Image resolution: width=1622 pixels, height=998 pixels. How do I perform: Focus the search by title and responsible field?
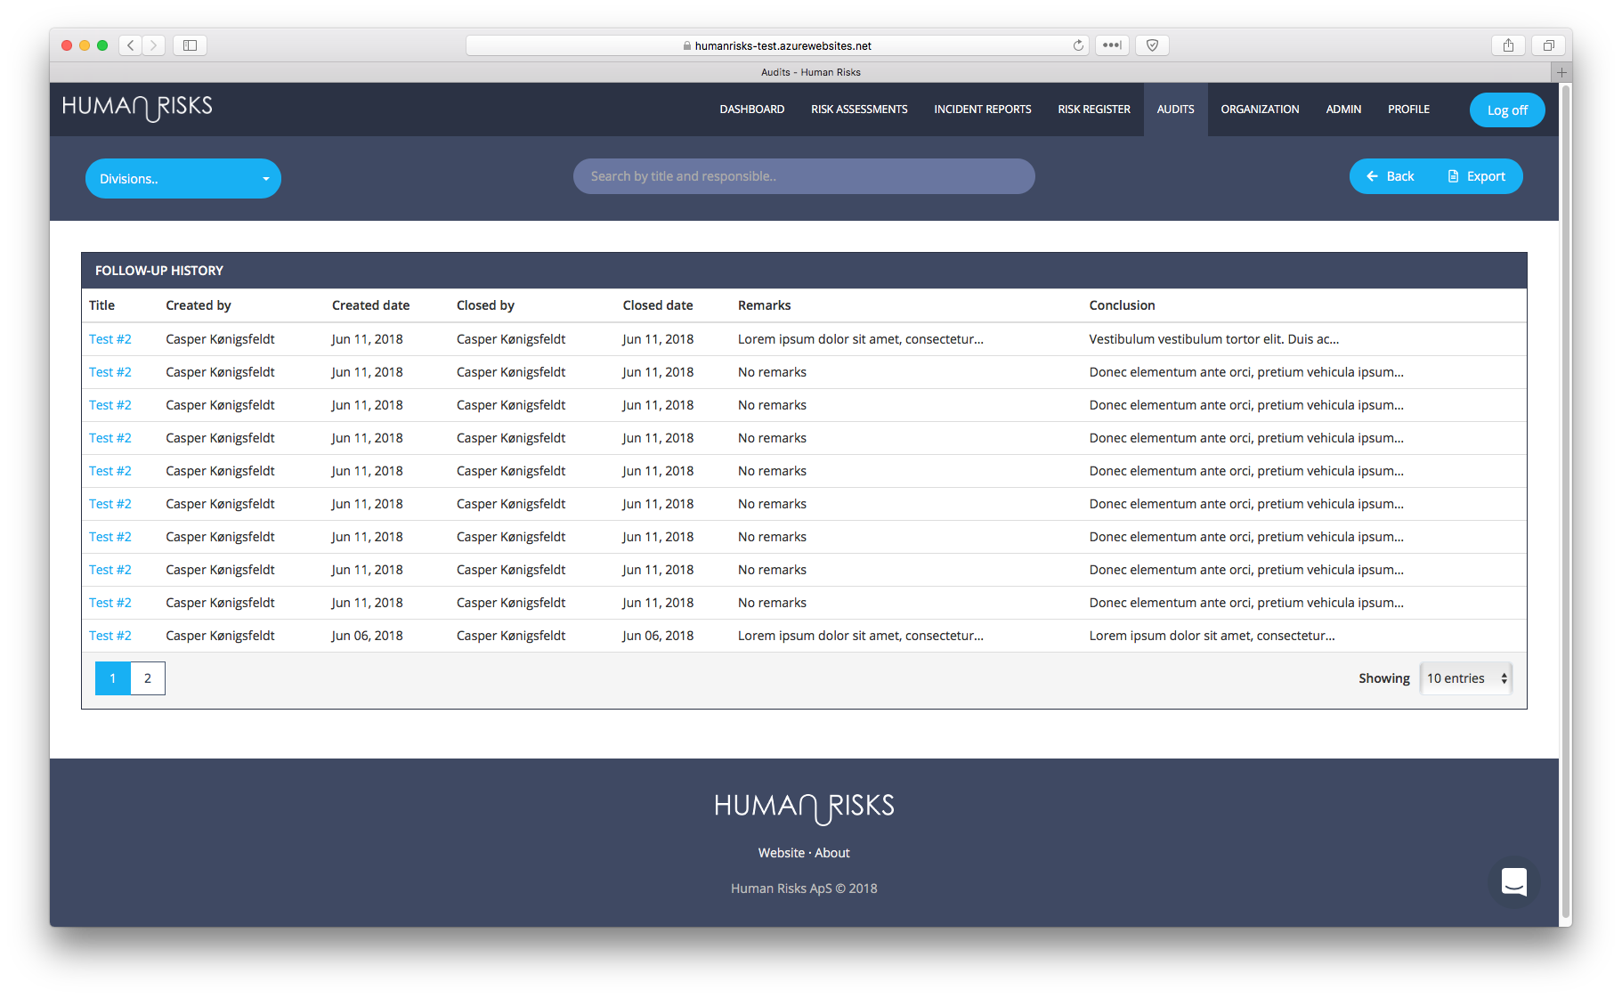tap(804, 176)
